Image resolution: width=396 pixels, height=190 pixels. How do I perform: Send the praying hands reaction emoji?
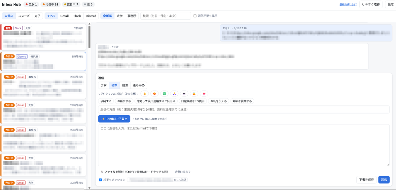click(x=174, y=93)
